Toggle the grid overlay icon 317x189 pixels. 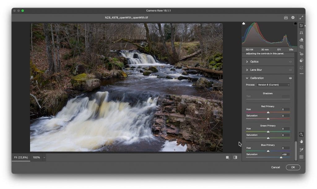[301, 157]
